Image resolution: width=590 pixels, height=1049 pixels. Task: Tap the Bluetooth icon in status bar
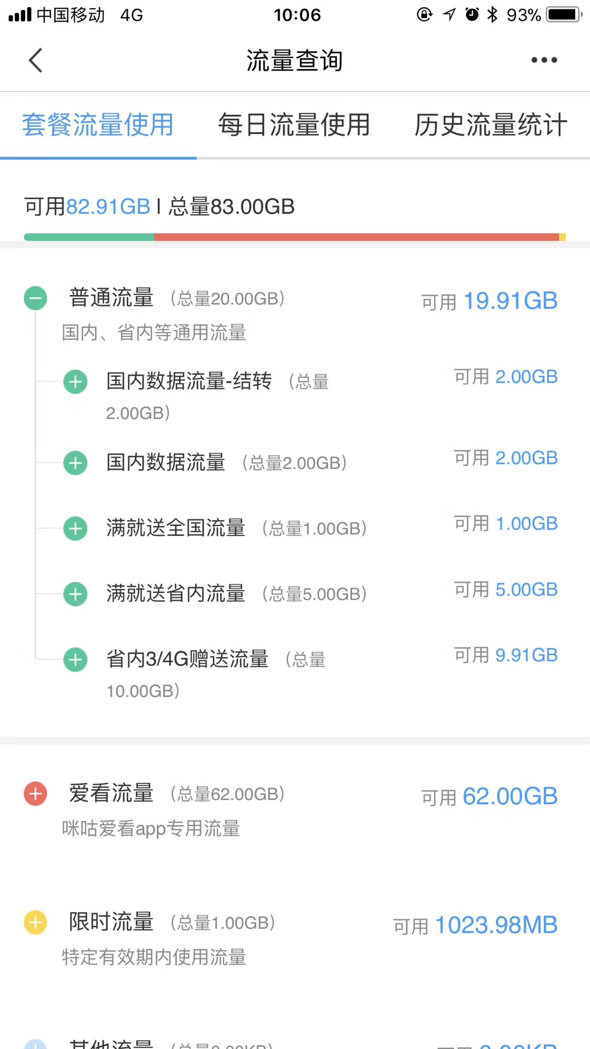point(493,14)
